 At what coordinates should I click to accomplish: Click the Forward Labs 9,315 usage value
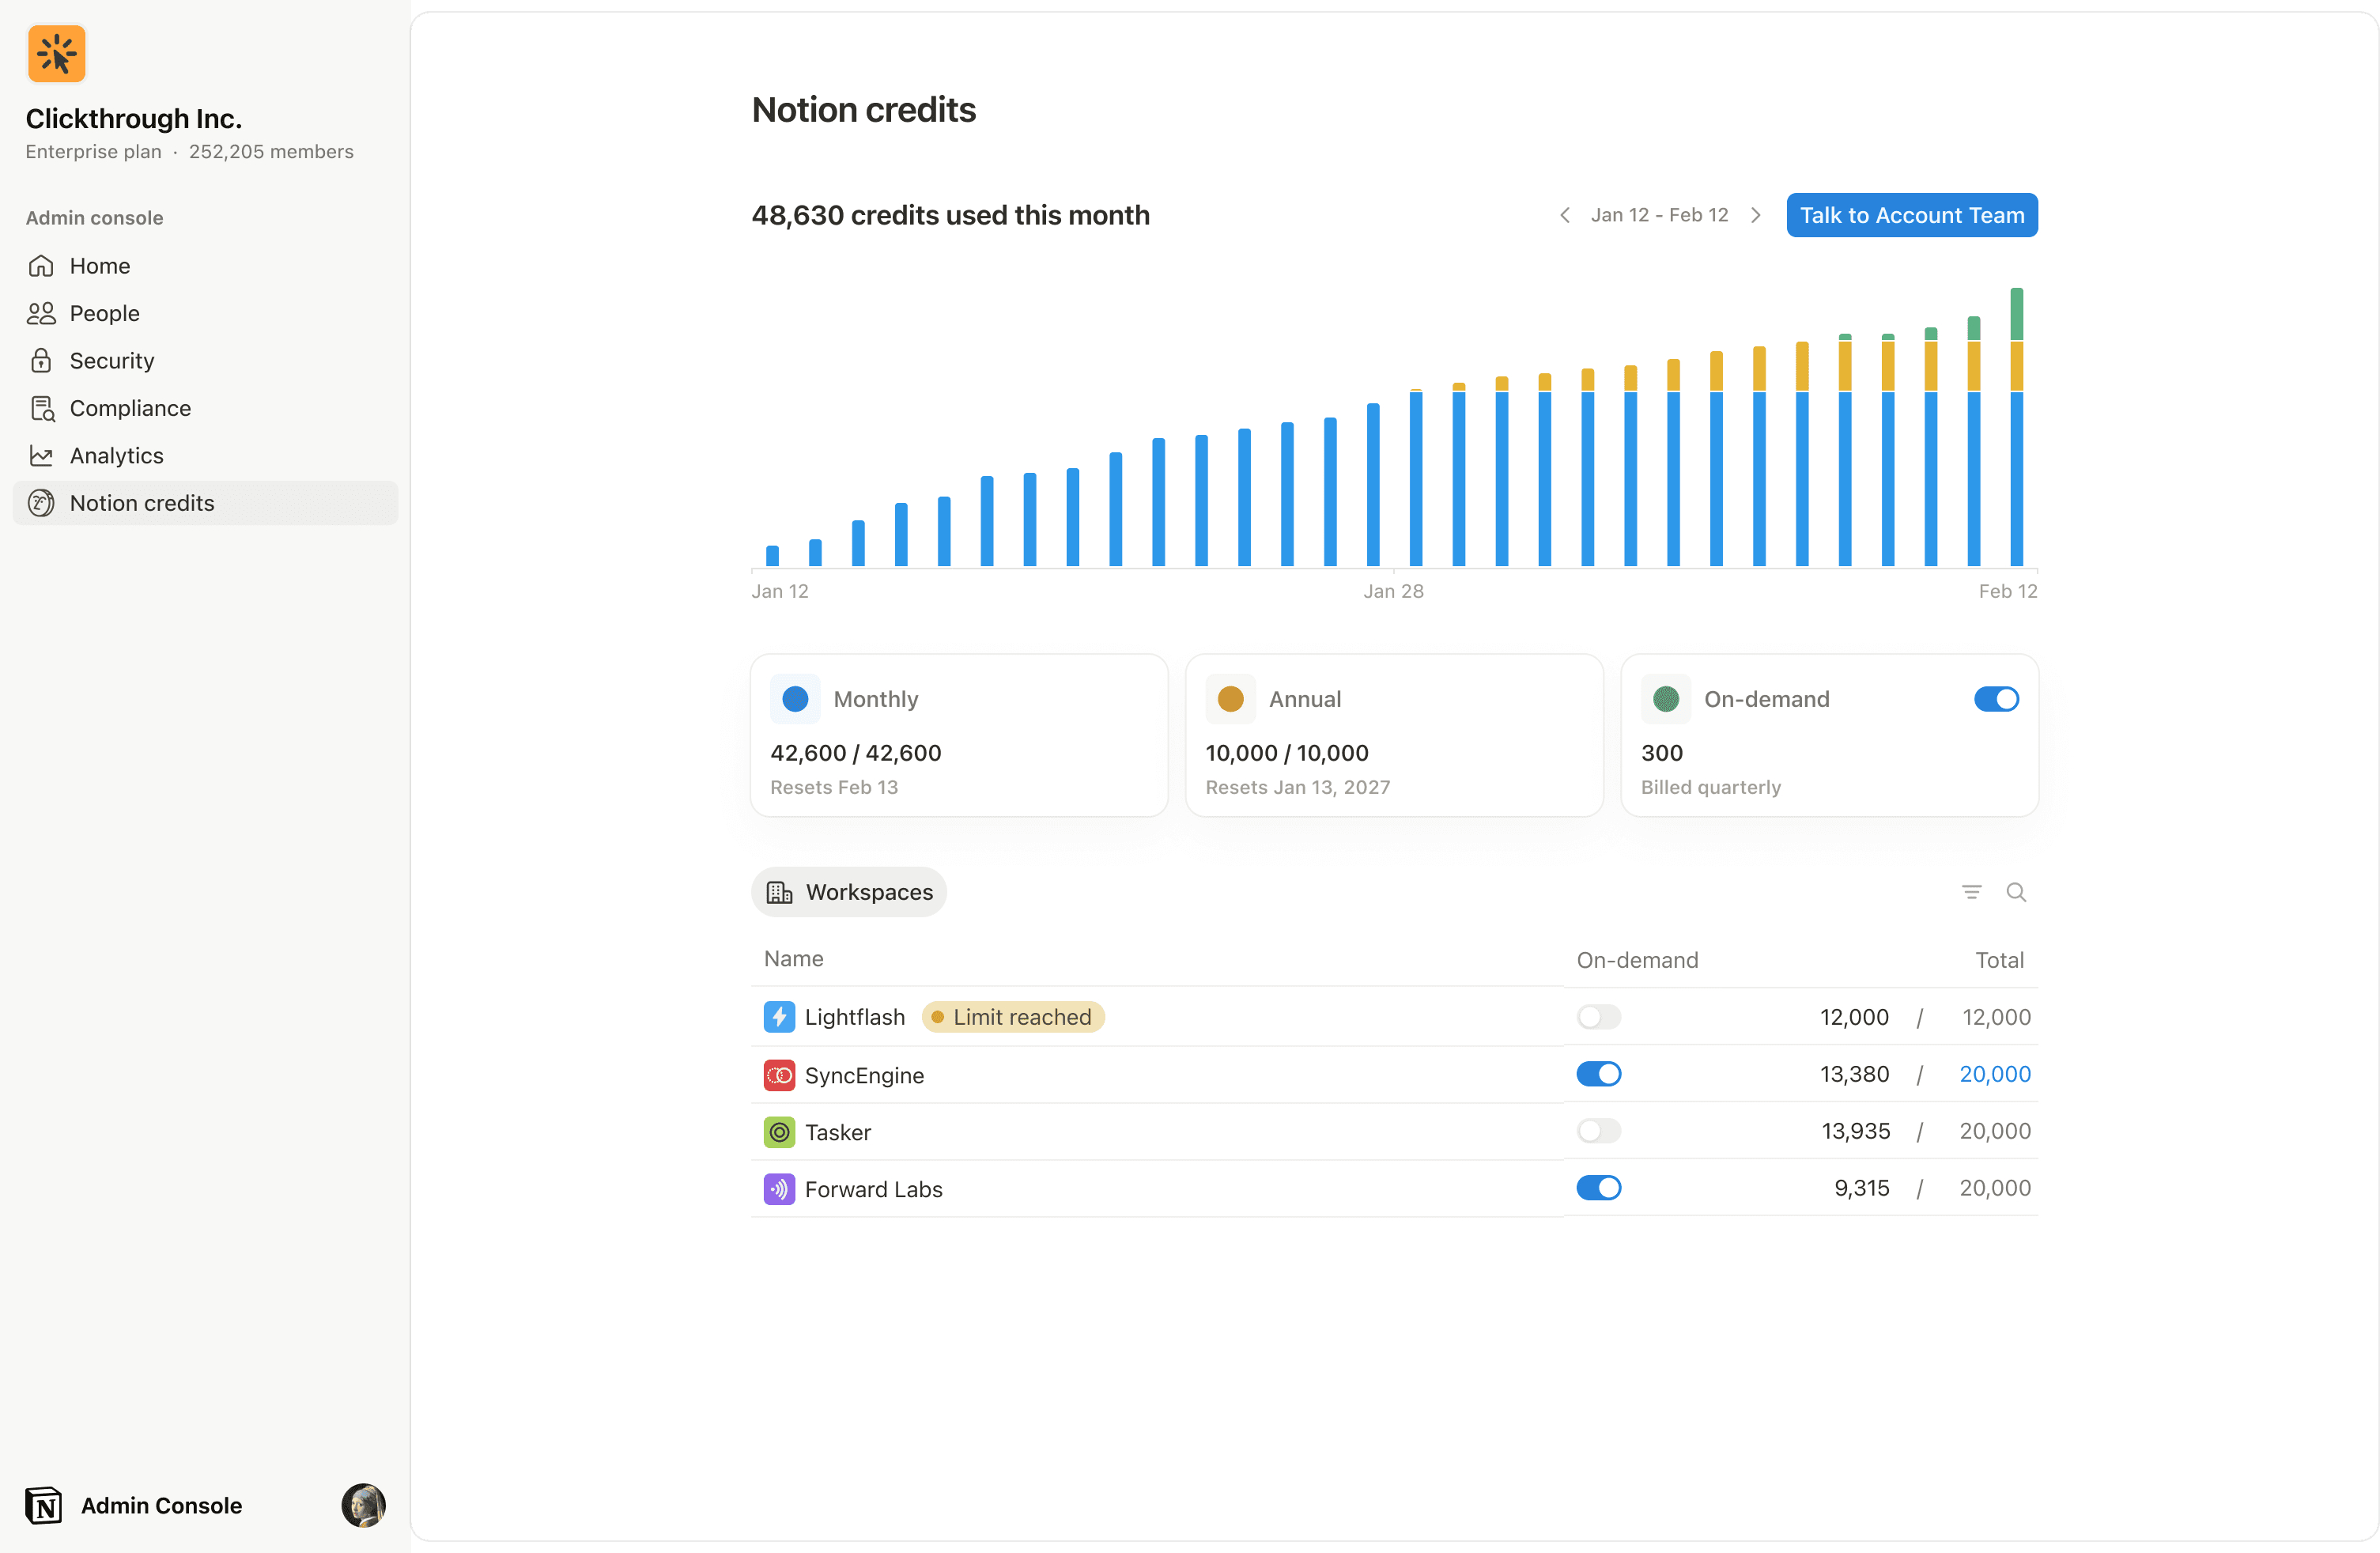coord(1862,1188)
